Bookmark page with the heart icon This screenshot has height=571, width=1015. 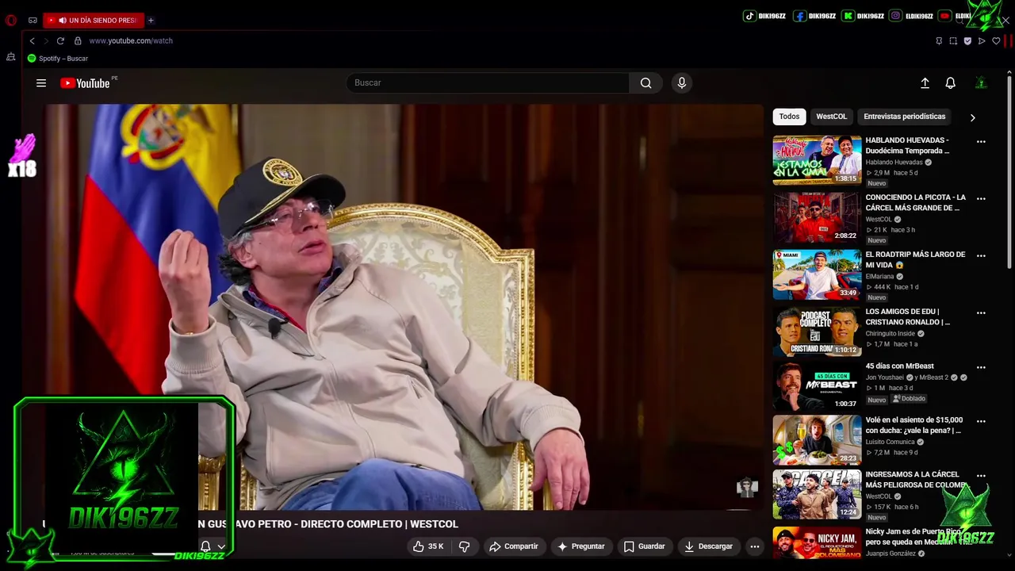pos(996,40)
